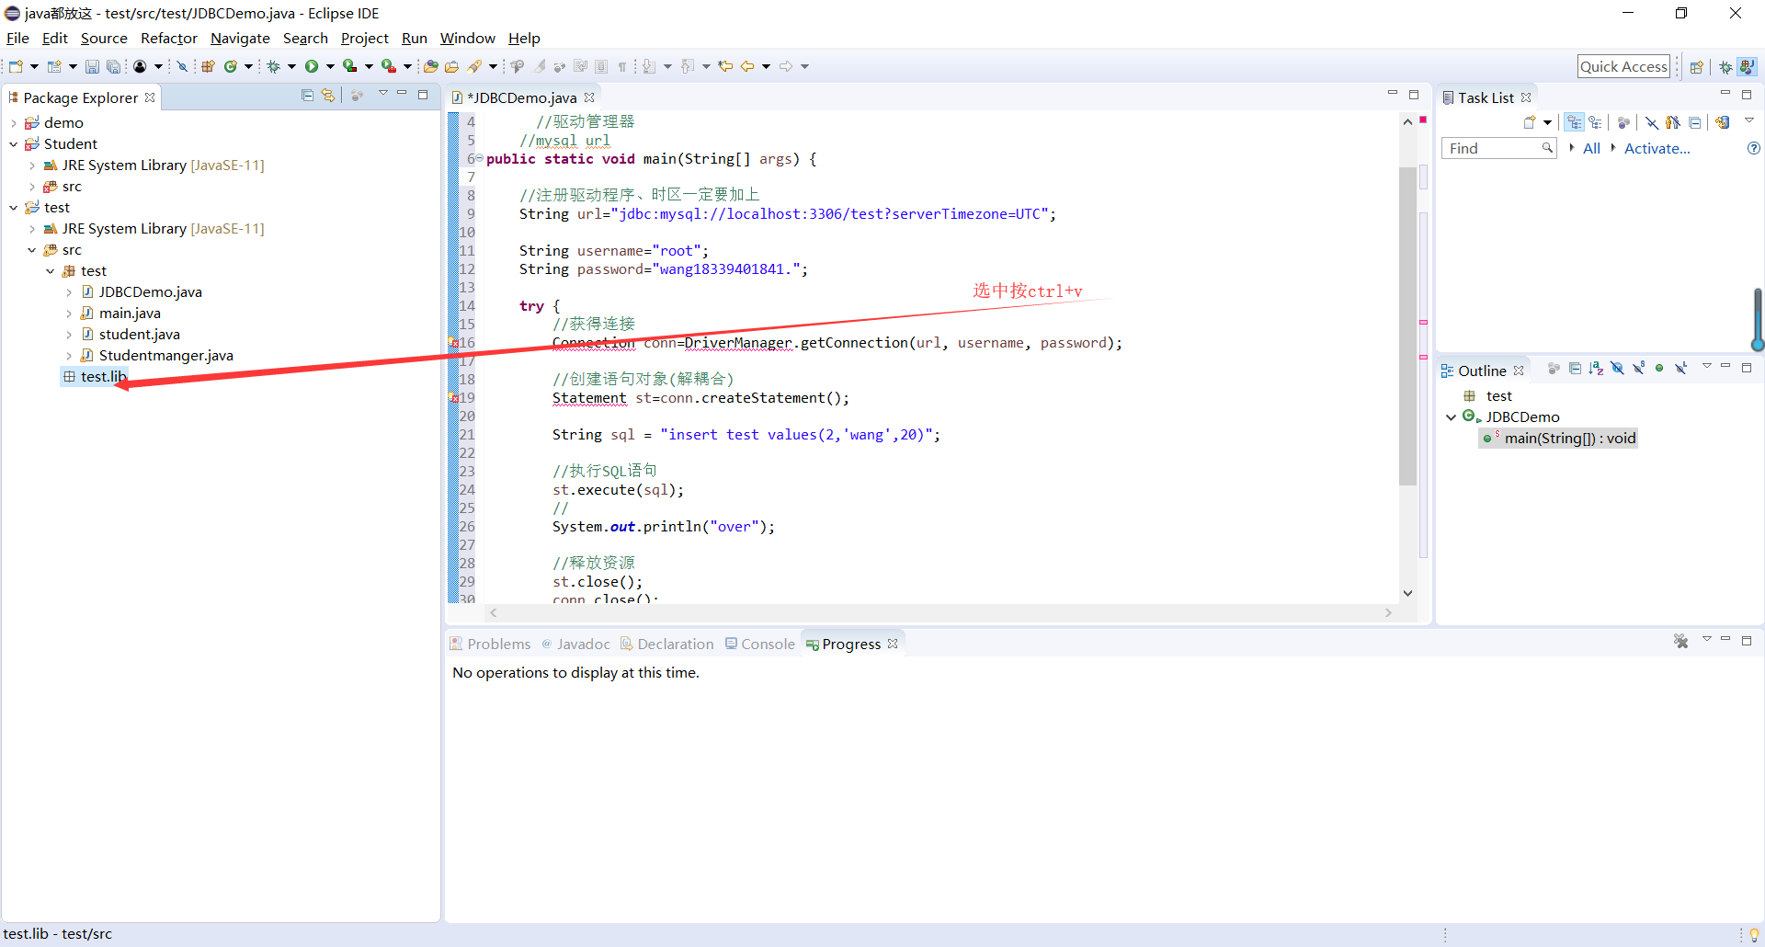This screenshot has width=1765, height=947.
Task: Click the Search flashlight toolbar icon
Action: [x=475, y=66]
